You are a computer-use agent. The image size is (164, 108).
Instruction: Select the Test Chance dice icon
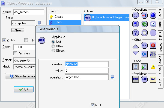144,24
